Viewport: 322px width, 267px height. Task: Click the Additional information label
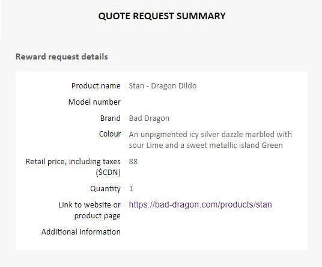coord(81,232)
